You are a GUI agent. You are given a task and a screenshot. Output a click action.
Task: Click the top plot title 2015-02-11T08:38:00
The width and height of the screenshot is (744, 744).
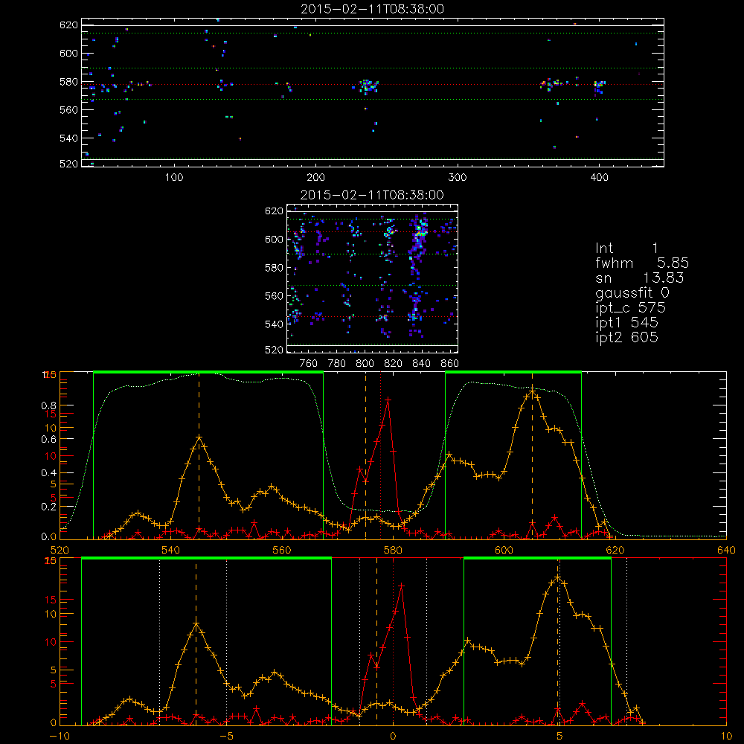click(372, 9)
